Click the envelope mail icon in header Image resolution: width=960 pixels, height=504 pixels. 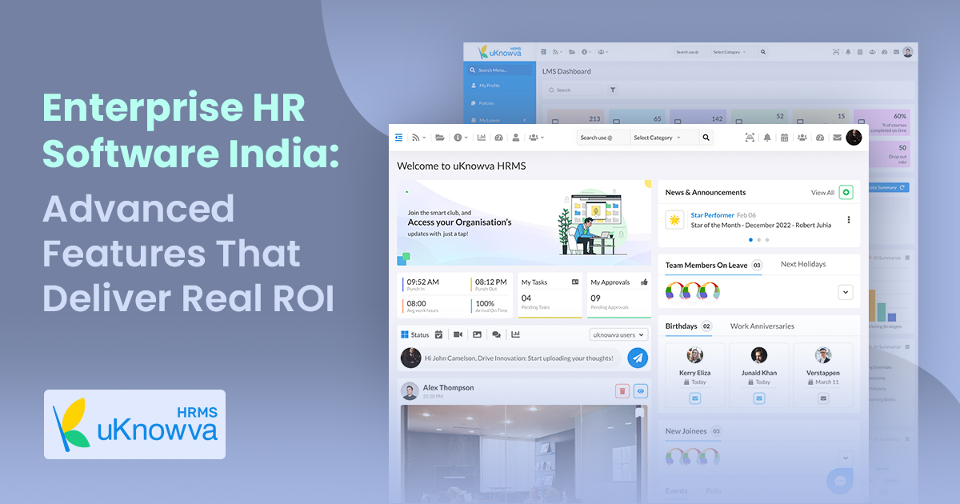(x=837, y=138)
